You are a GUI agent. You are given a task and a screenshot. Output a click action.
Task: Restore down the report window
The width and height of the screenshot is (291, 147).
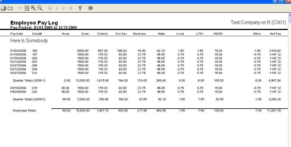282,1
